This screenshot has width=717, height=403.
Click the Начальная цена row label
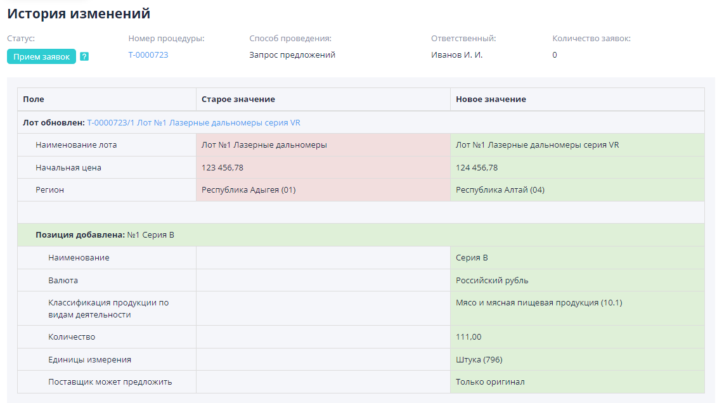point(67,167)
